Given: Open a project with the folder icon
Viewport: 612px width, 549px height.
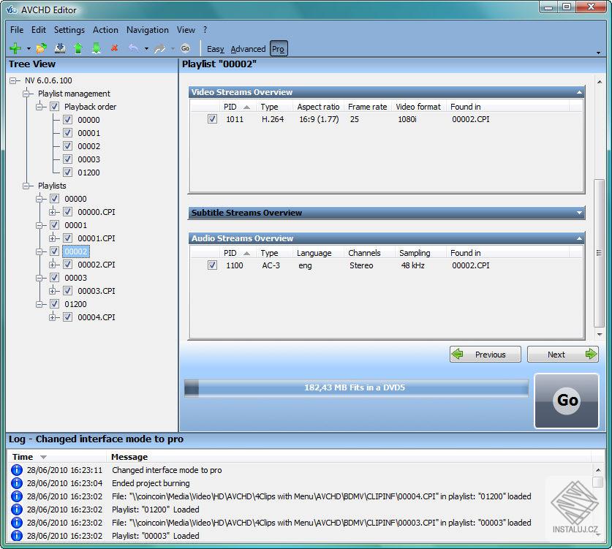Looking at the screenshot, I should coord(40,48).
